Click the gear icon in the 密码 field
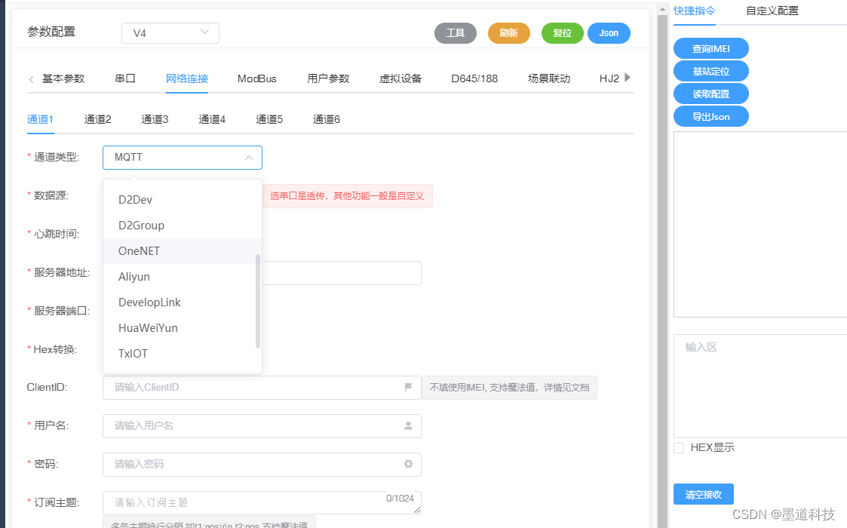847x528 pixels. [x=408, y=464]
